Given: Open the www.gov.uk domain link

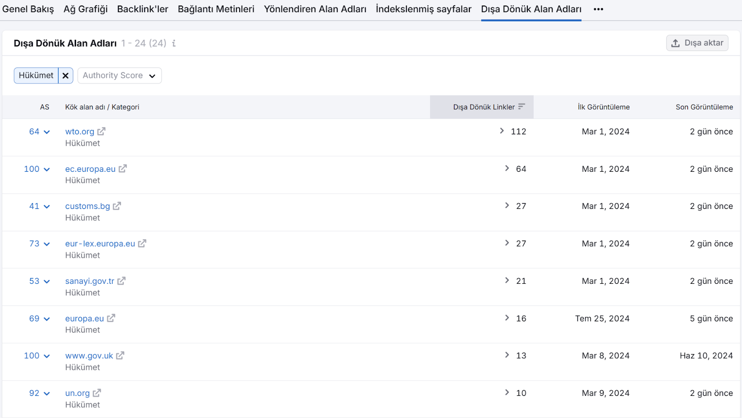Looking at the screenshot, I should point(90,356).
